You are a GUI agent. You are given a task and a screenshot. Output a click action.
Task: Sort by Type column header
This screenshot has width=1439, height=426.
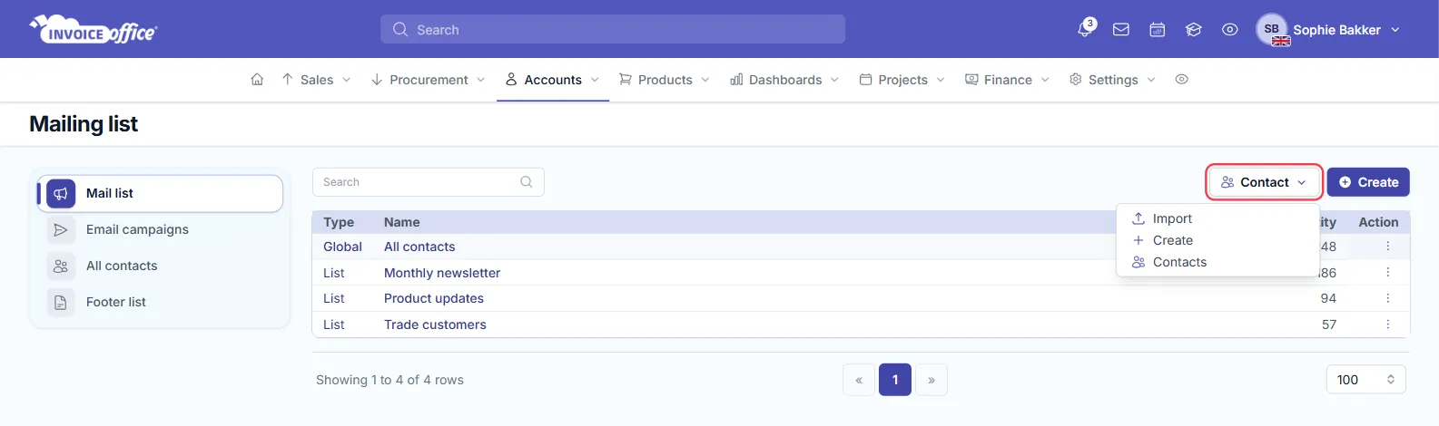pos(339,222)
